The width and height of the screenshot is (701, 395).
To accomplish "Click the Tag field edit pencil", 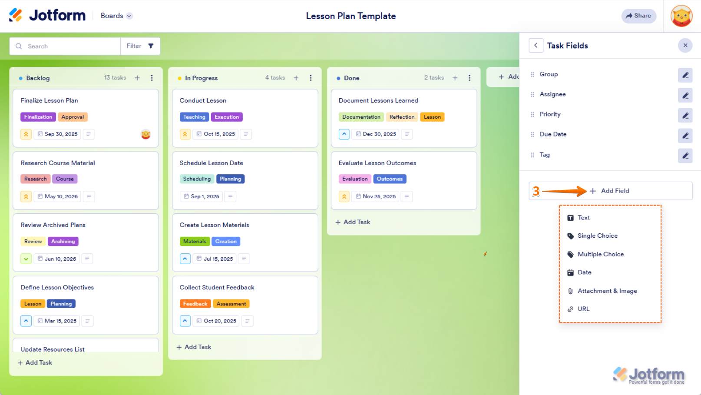I will click(x=685, y=156).
